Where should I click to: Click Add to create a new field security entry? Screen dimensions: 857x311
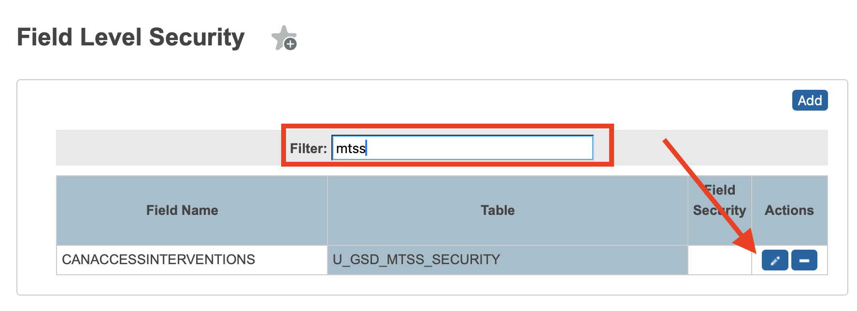[810, 100]
